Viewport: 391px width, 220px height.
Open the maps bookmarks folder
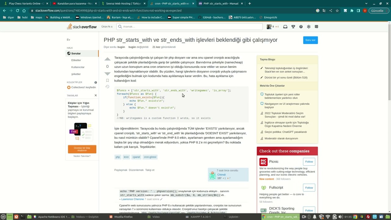(36, 17)
